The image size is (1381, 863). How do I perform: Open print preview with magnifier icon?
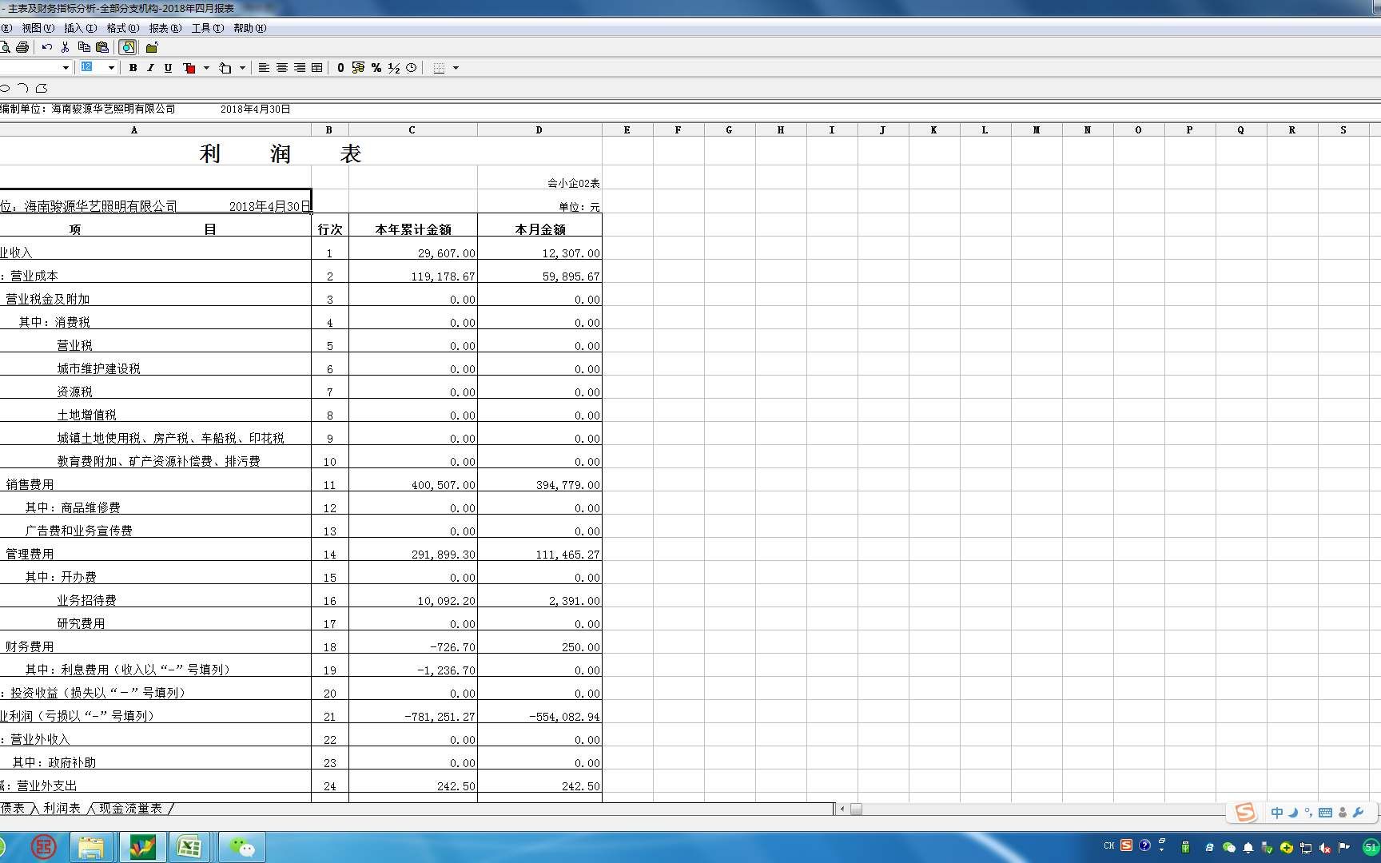pos(5,47)
